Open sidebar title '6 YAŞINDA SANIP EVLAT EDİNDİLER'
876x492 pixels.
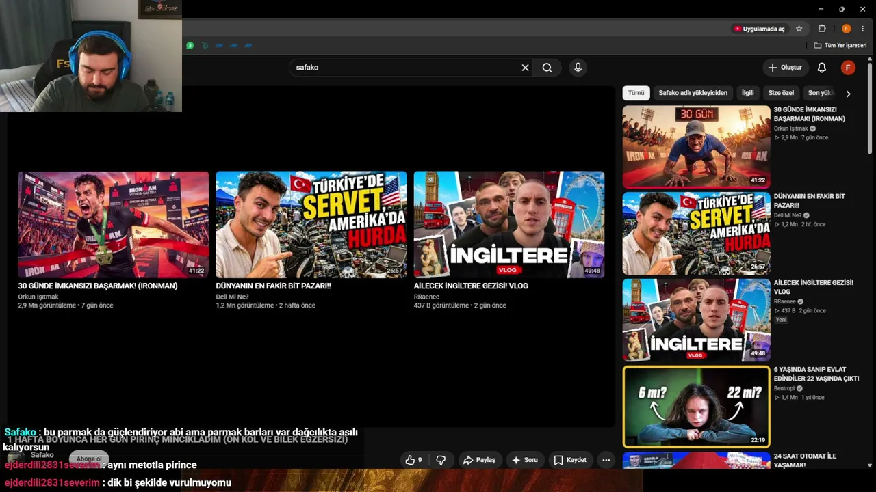(816, 374)
